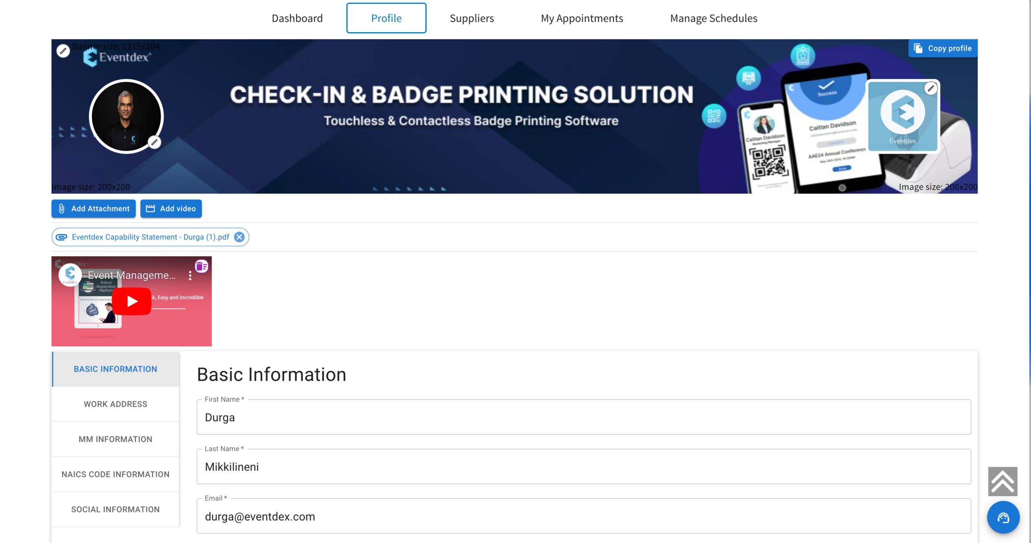Click the Add Attachment button
The width and height of the screenshot is (1031, 543).
(93, 209)
